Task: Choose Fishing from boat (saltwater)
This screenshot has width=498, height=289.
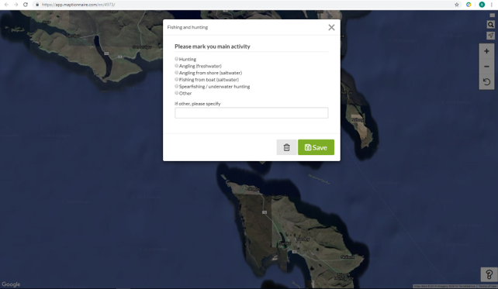Action: [177, 79]
